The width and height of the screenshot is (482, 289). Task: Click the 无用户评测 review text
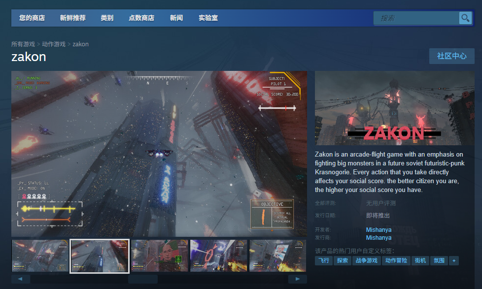click(x=380, y=203)
